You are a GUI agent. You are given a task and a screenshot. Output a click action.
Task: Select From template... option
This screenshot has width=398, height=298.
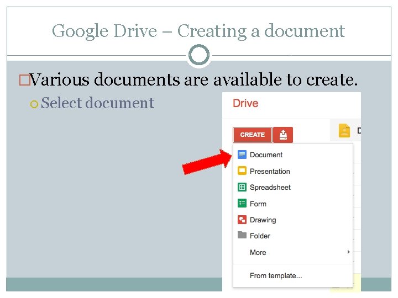pyautogui.click(x=276, y=276)
